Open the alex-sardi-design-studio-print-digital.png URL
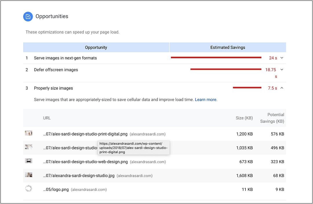This screenshot has height=204, width=313. 85,134
